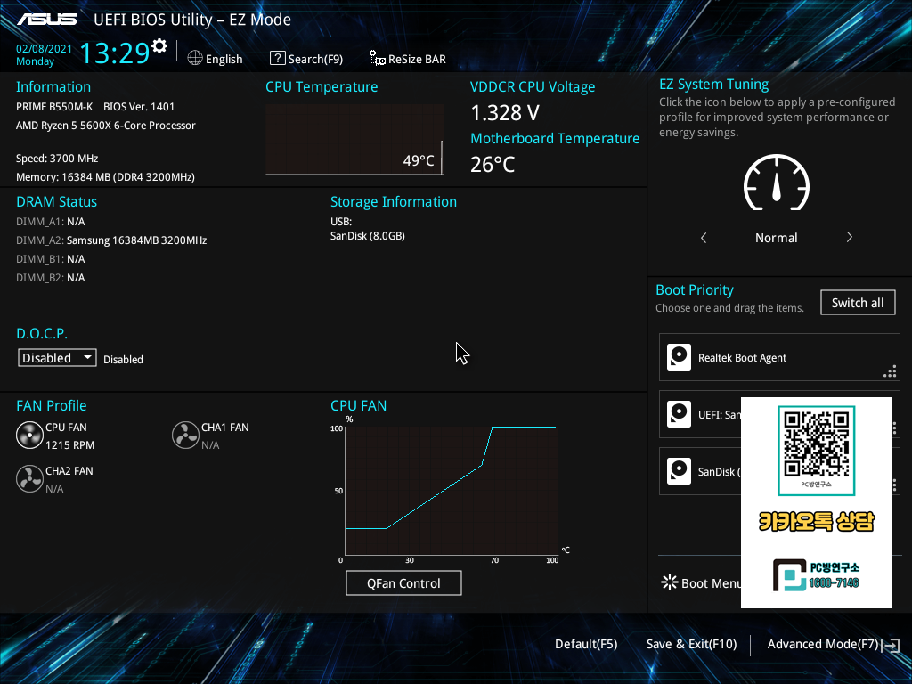
Task: Click DIMM_A2 Samsung 16384MB 3200MHz entry
Action: tap(111, 240)
